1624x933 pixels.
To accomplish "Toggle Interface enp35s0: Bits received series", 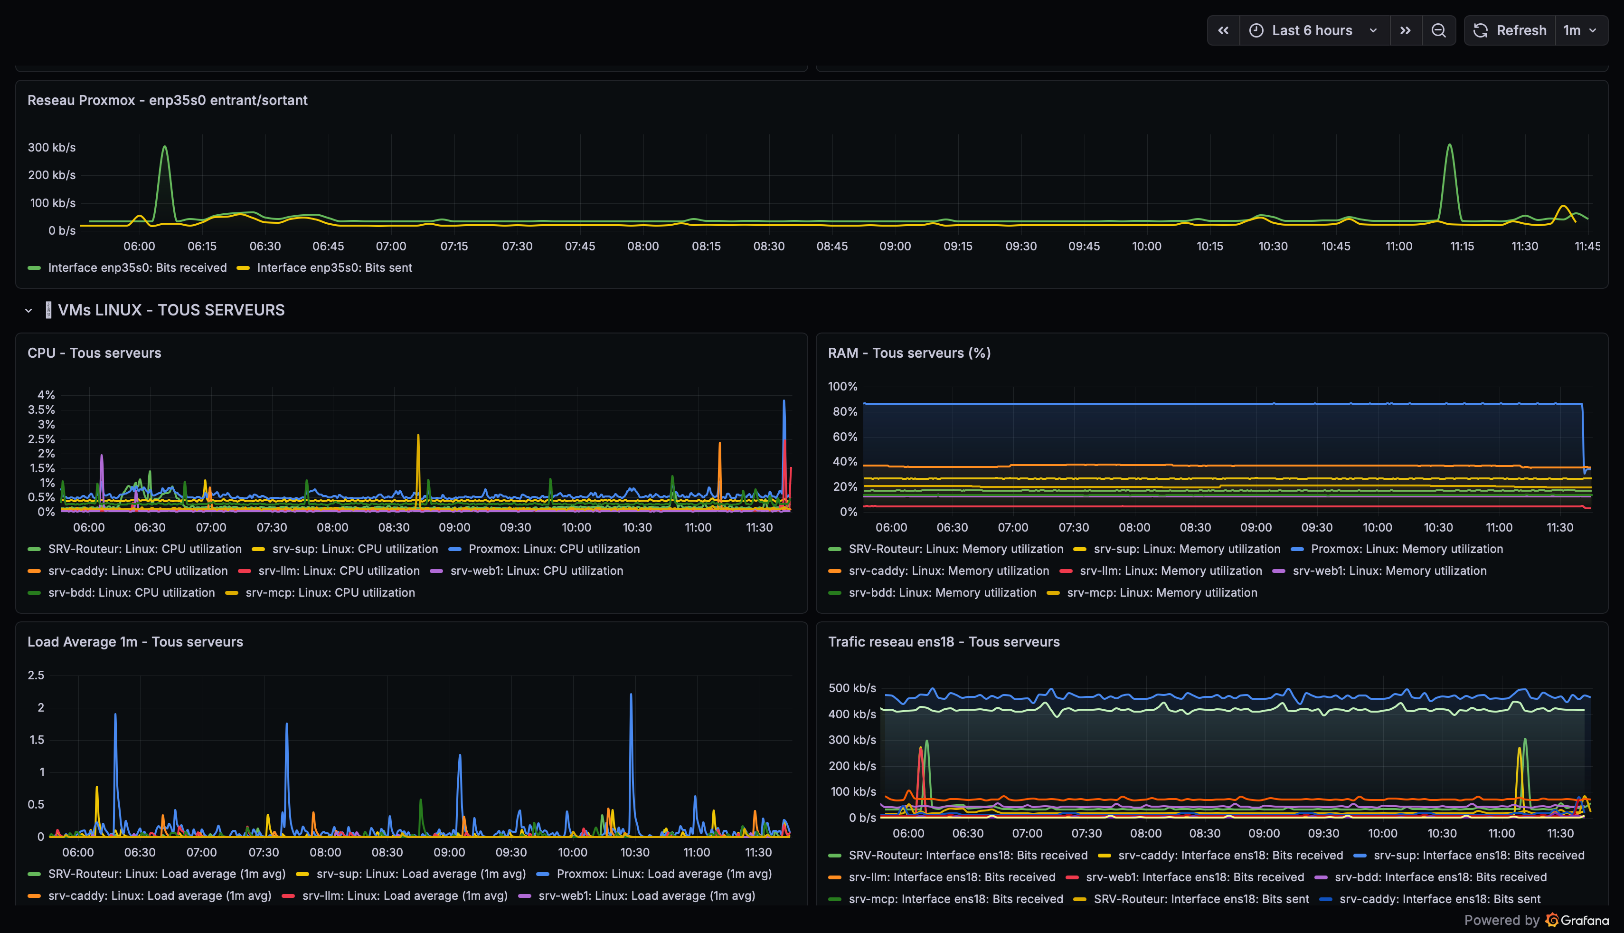I will coord(137,268).
